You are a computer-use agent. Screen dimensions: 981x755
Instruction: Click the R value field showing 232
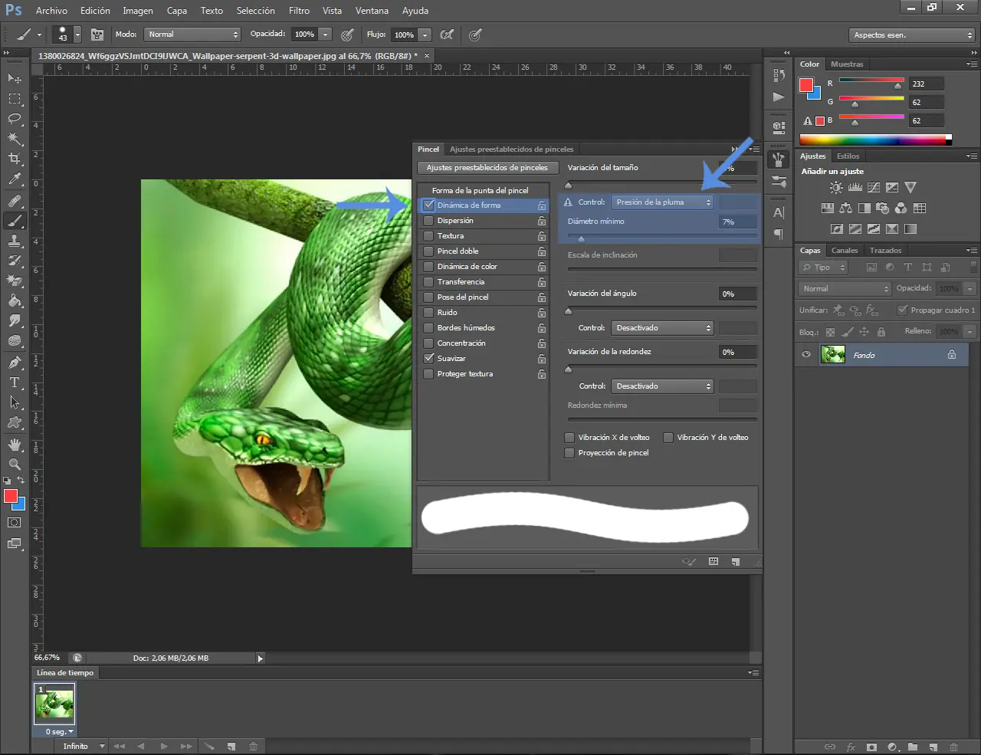(x=926, y=84)
